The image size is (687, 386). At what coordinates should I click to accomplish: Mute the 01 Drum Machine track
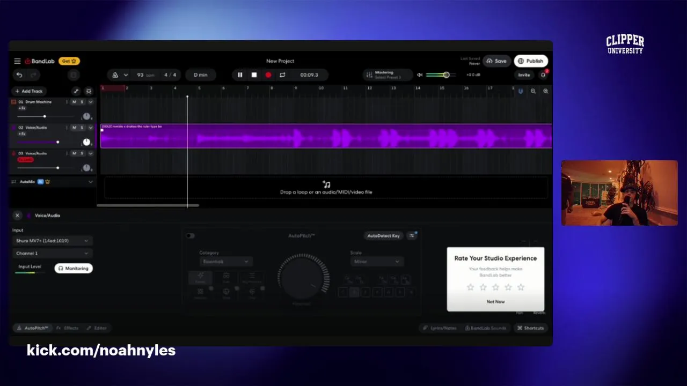74,102
